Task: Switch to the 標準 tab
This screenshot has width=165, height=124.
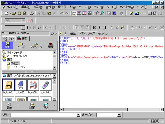Action: [73, 34]
